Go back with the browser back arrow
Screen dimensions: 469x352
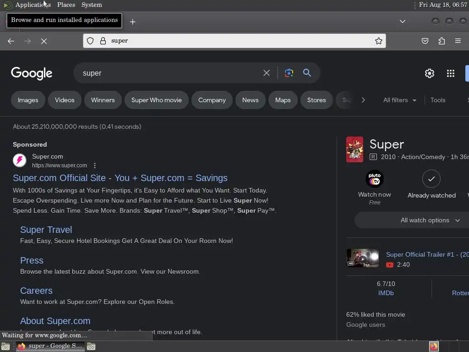(11, 41)
